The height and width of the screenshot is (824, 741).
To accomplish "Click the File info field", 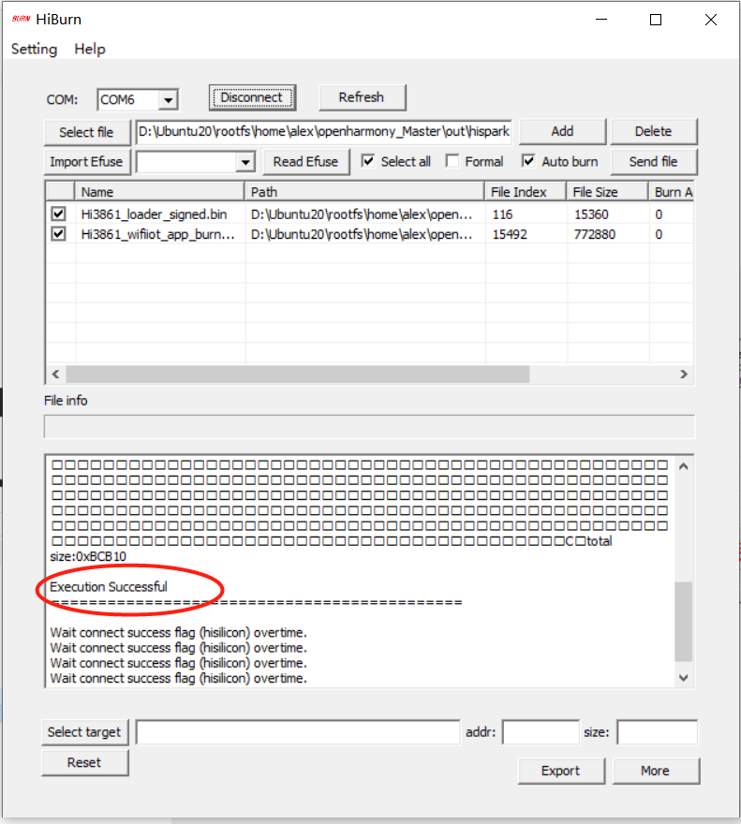I will click(369, 426).
